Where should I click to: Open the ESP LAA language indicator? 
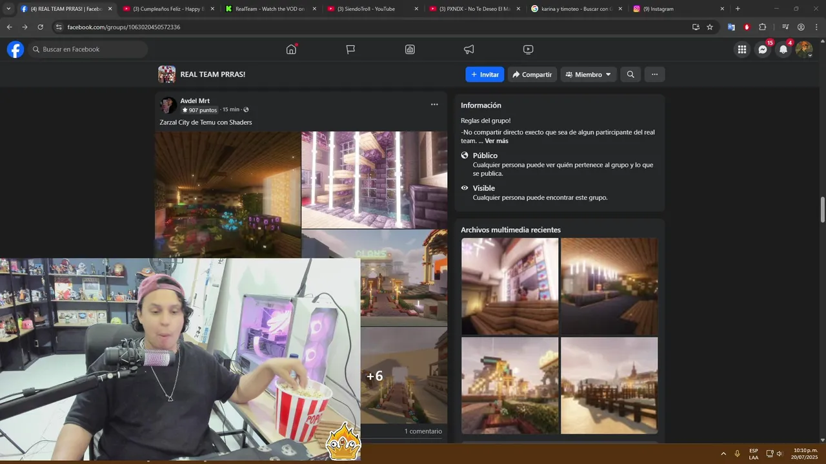[x=754, y=454]
